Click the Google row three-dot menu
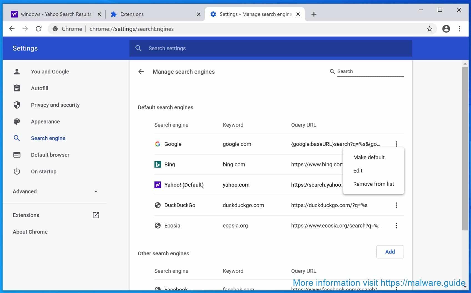This screenshot has height=293, width=471. click(x=396, y=144)
